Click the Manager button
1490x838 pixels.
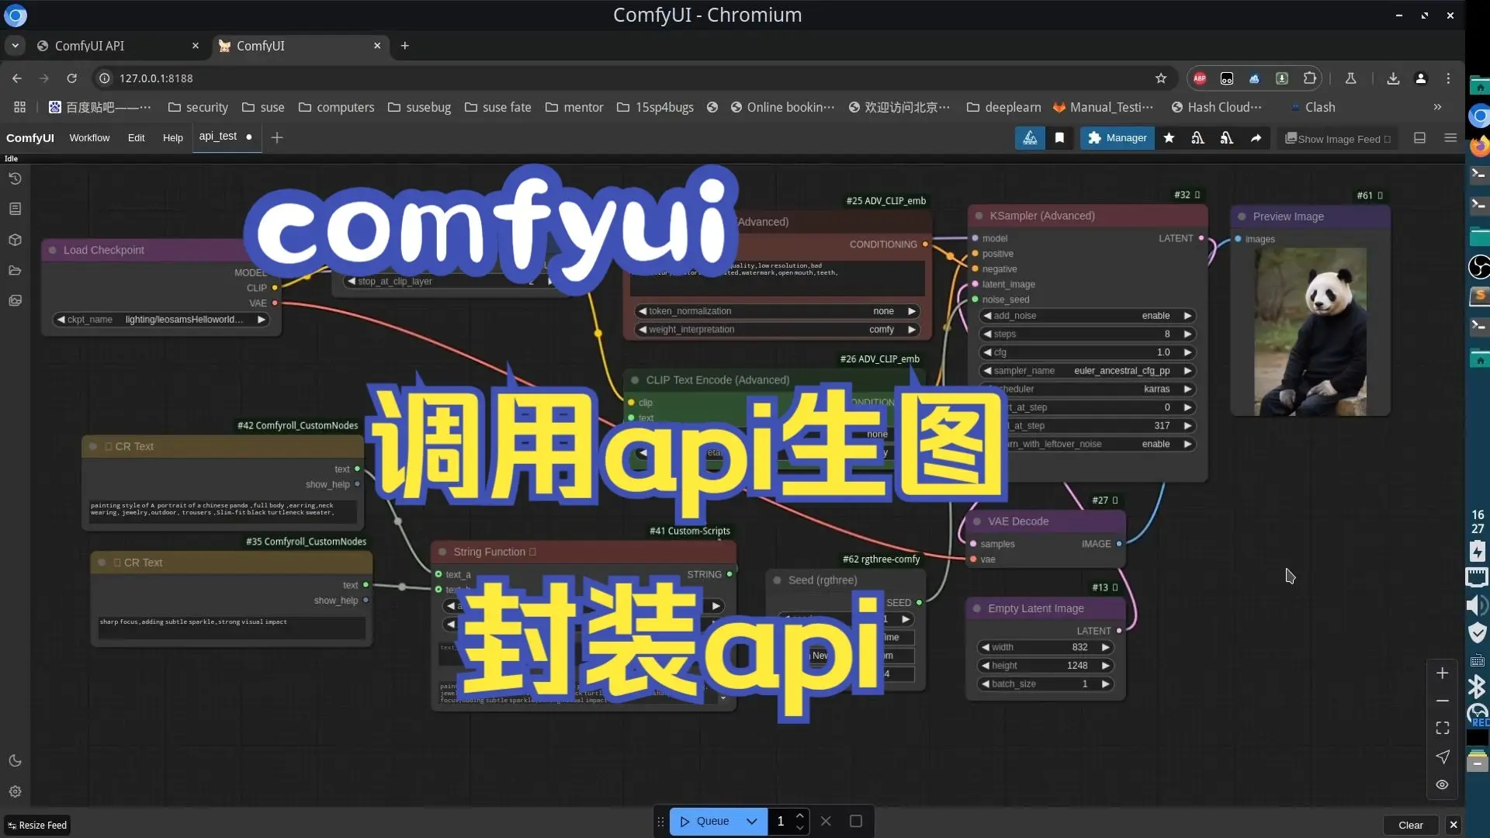tap(1117, 138)
